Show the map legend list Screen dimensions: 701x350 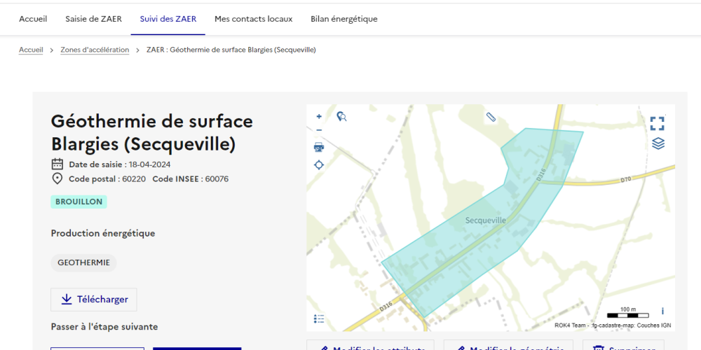click(x=319, y=319)
